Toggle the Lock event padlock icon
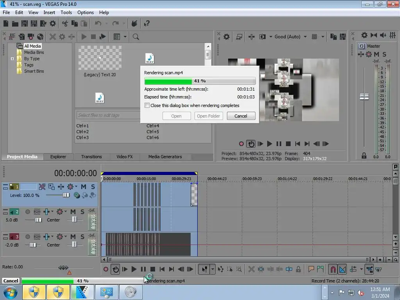Screen dimensions: 400x300 click(298, 269)
